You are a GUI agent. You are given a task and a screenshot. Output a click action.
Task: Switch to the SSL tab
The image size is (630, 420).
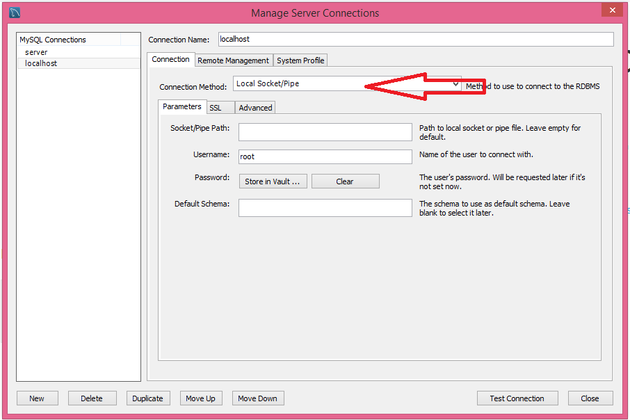(220, 107)
